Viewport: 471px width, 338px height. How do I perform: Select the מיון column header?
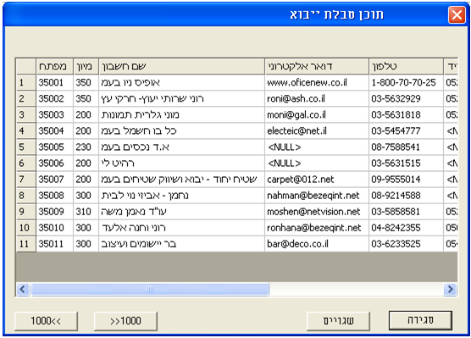click(x=86, y=66)
